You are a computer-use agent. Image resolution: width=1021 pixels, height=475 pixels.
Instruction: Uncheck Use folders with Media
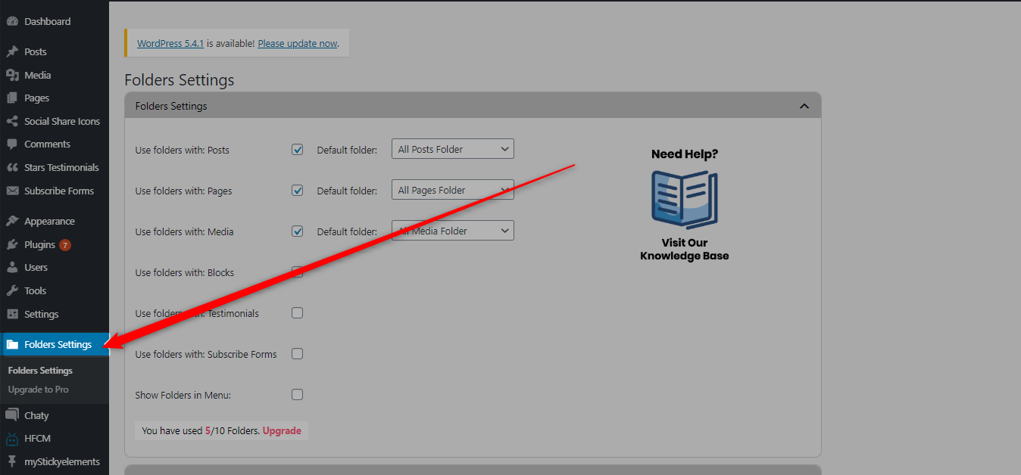[x=298, y=231]
